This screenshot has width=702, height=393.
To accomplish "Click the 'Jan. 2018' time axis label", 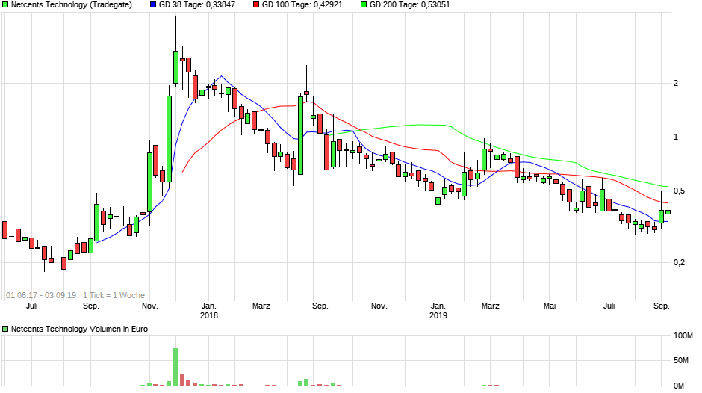I will (208, 311).
